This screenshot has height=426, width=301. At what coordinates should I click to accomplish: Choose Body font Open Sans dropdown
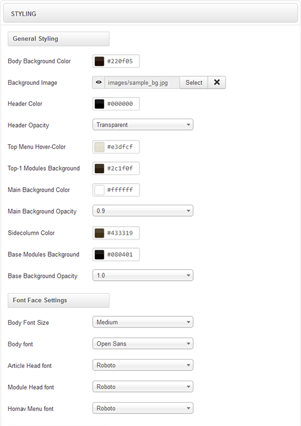tap(143, 343)
